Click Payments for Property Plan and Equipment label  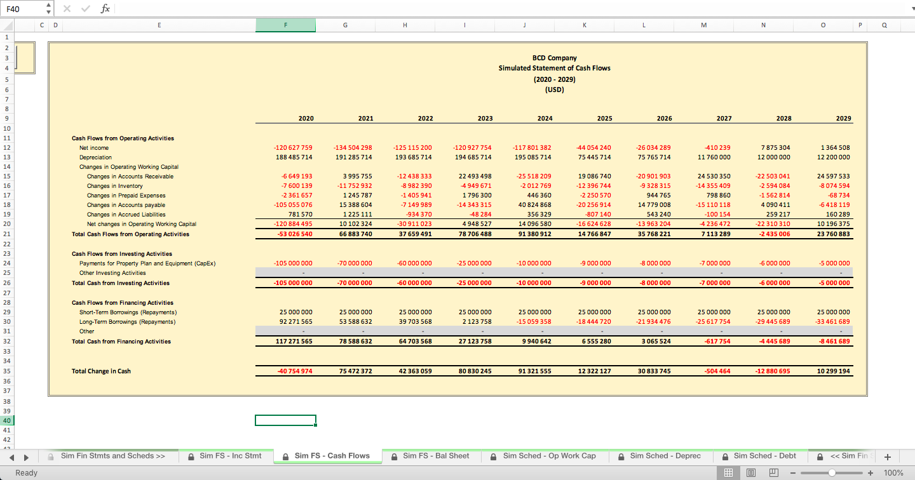click(147, 263)
